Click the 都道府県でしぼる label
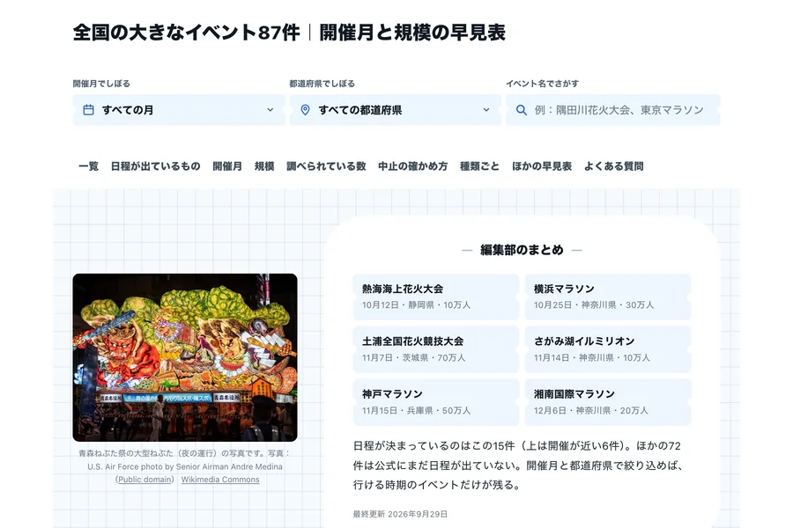 click(x=322, y=84)
